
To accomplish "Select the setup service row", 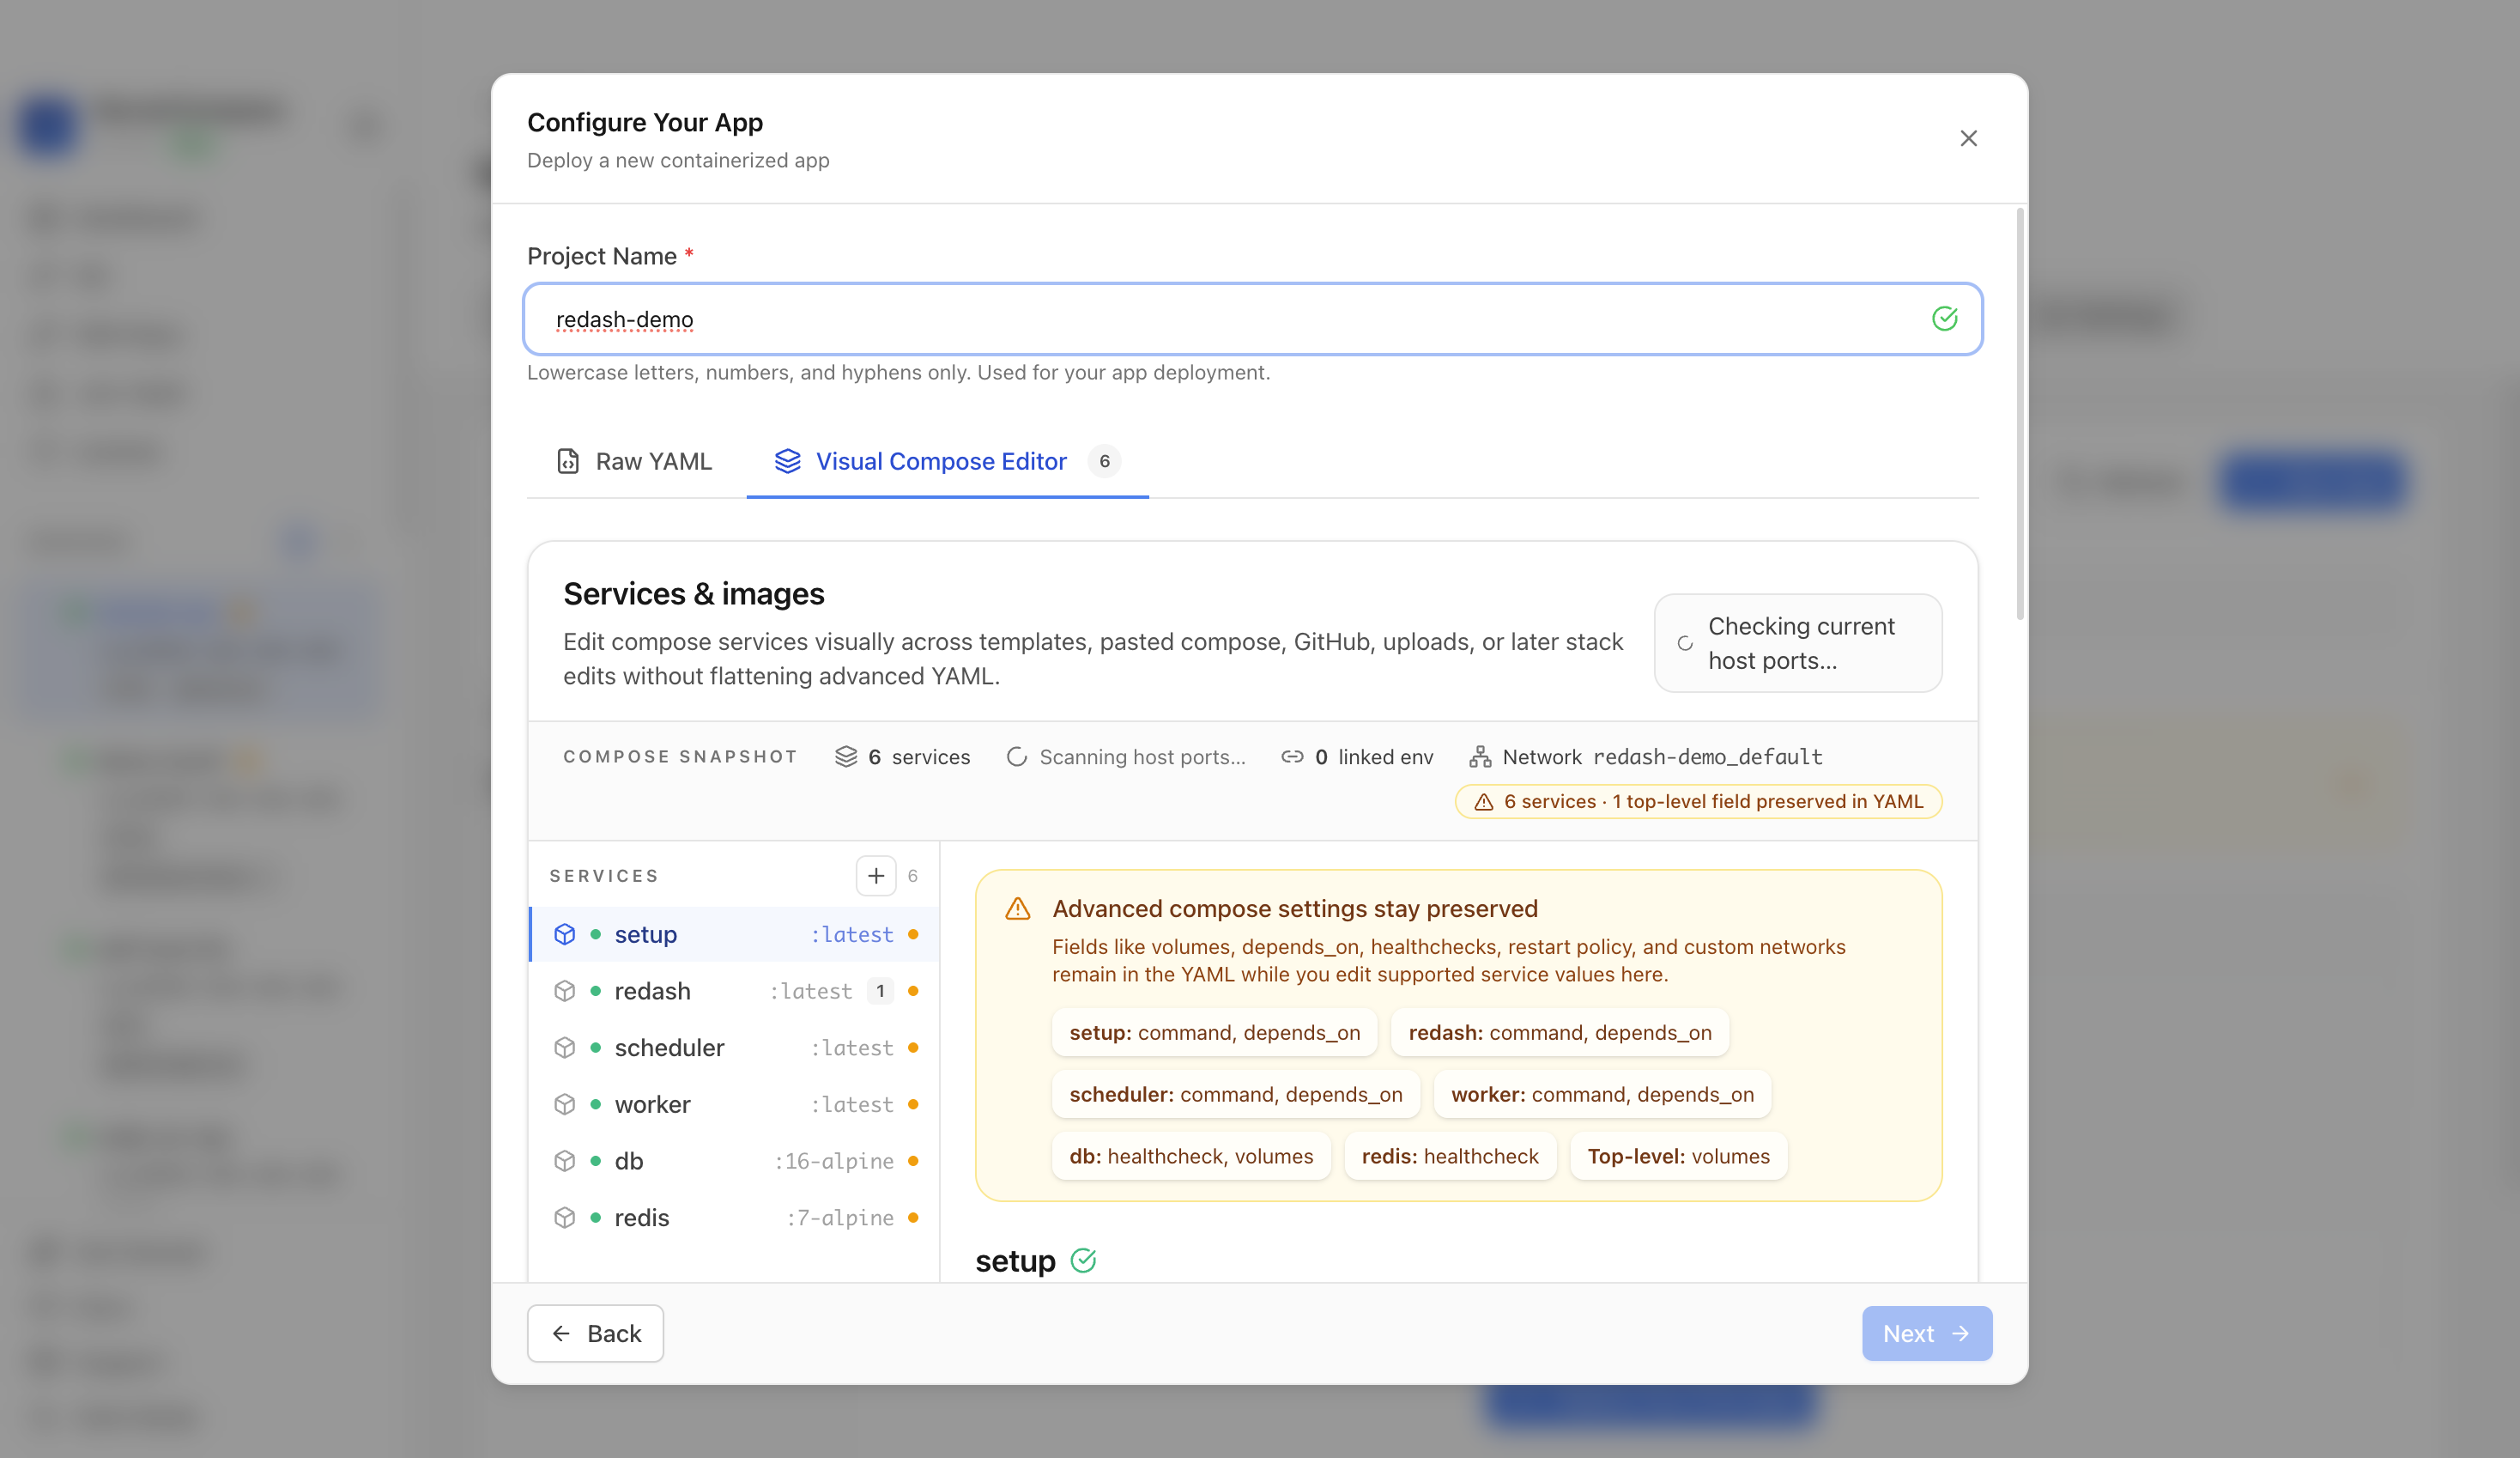I will point(734,934).
